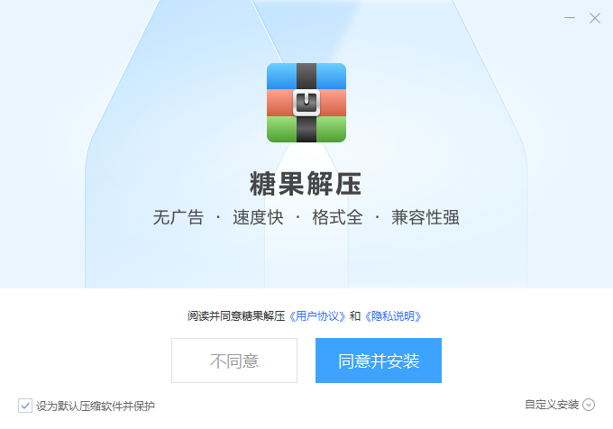This screenshot has height=429, width=613.
Task: Click the blue 同意并安装 button
Action: (379, 361)
